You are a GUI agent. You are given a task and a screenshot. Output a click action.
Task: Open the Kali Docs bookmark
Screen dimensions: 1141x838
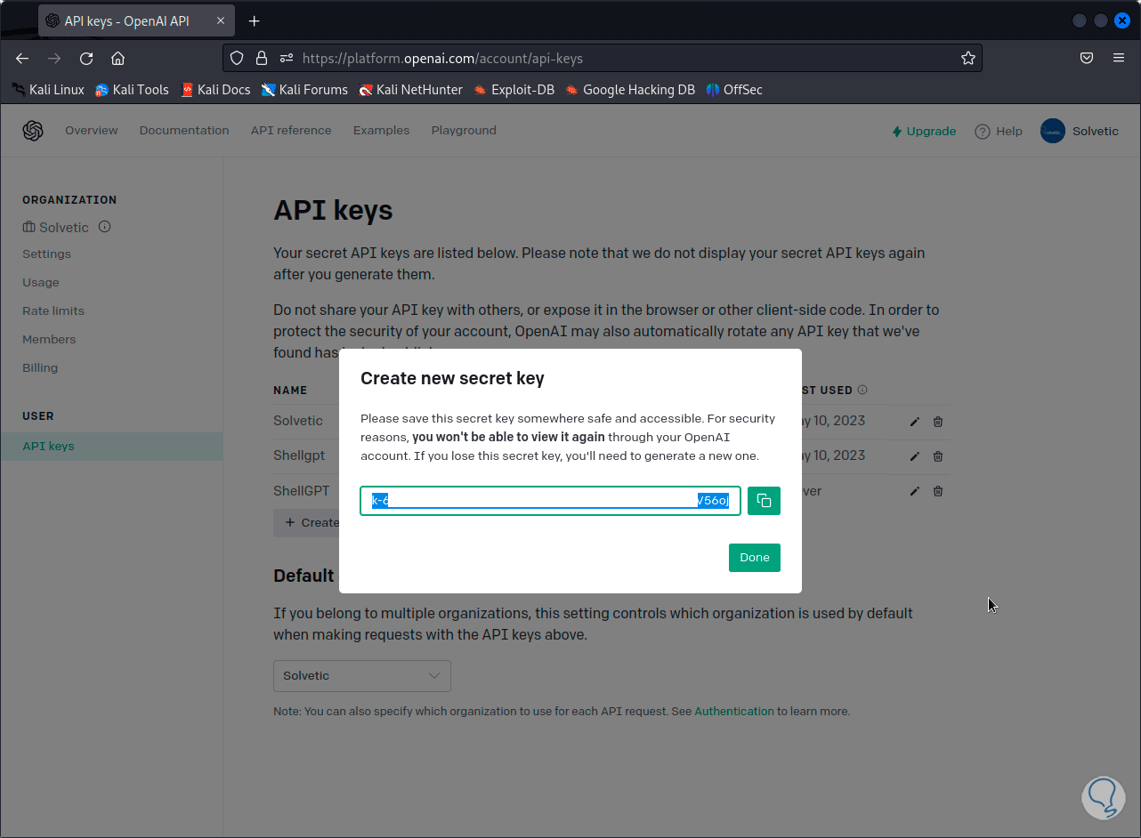pos(215,90)
